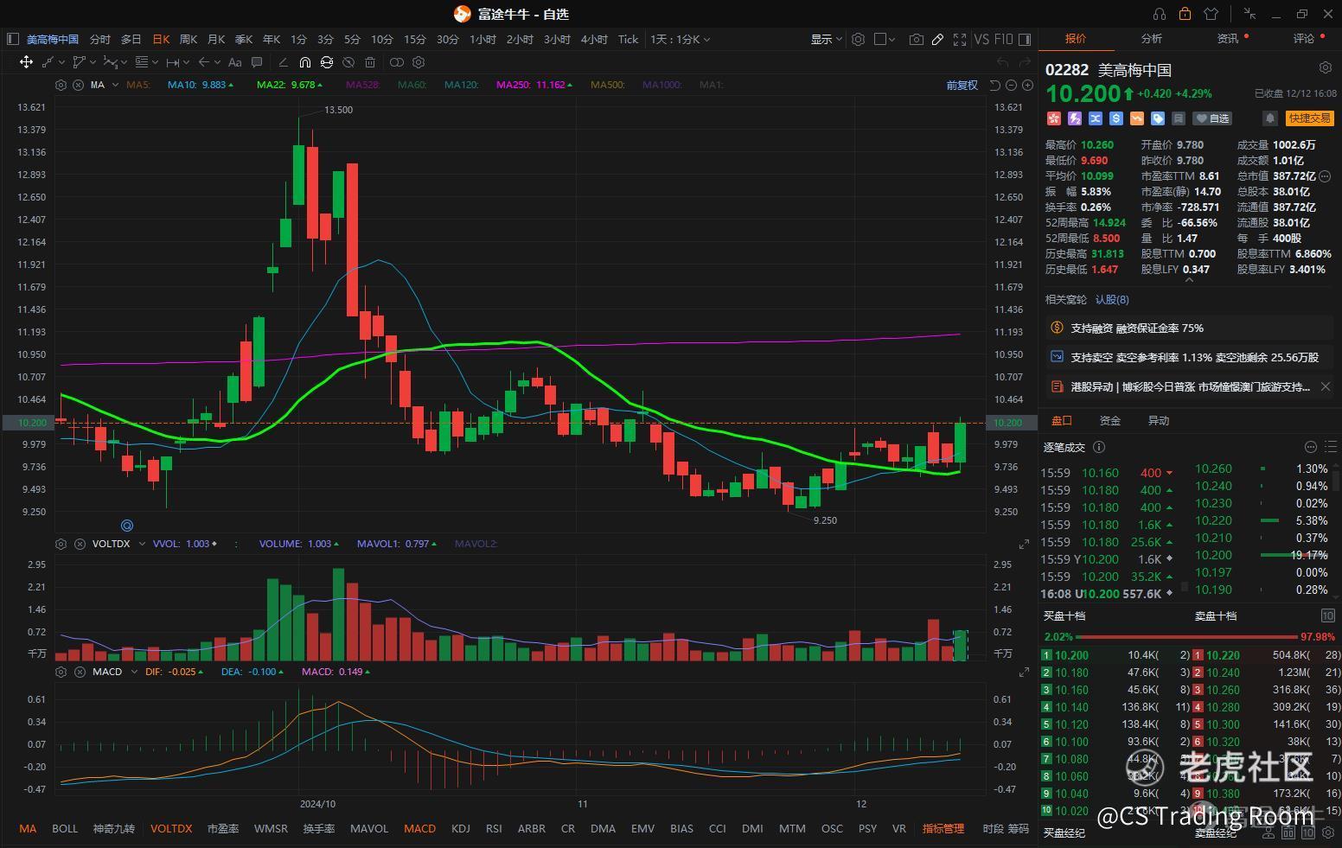1342x848 pixels.
Task: Toggle the left sidebar panel icon
Action: 12,39
